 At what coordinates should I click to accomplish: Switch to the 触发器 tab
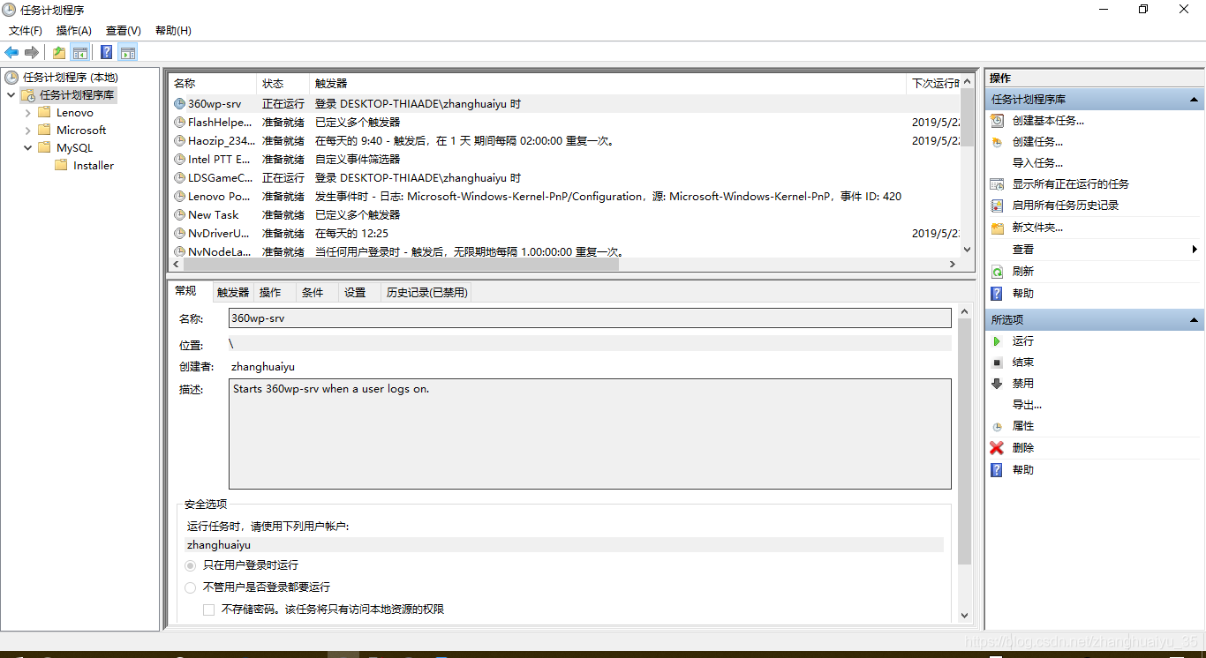point(231,291)
